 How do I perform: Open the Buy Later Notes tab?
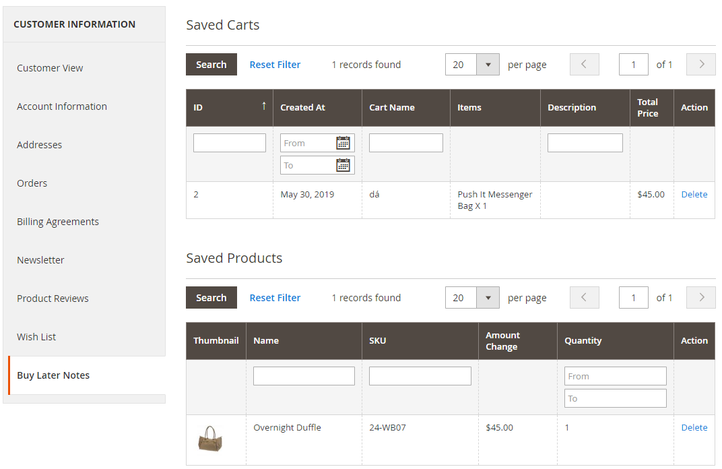tap(53, 375)
